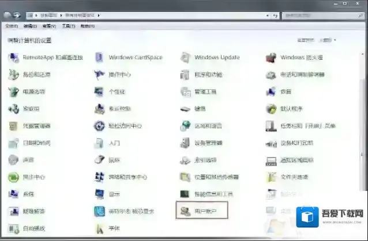
Task: Open 声音 sound speaker icon
Action: 14,160
